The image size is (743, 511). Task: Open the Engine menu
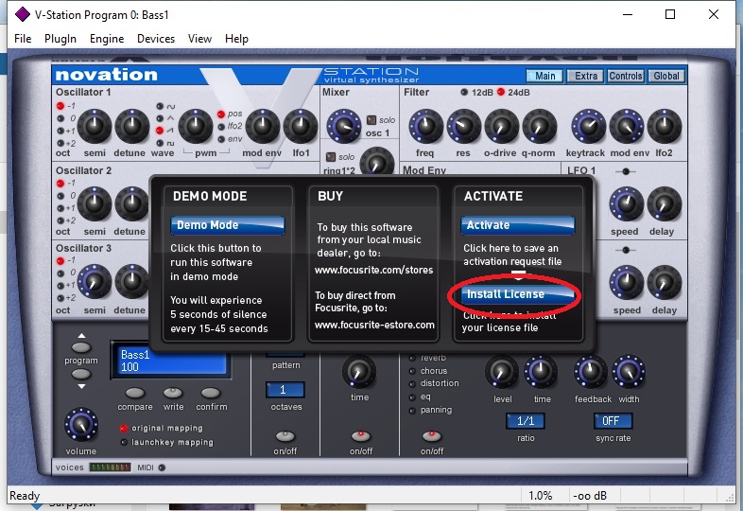click(x=107, y=39)
